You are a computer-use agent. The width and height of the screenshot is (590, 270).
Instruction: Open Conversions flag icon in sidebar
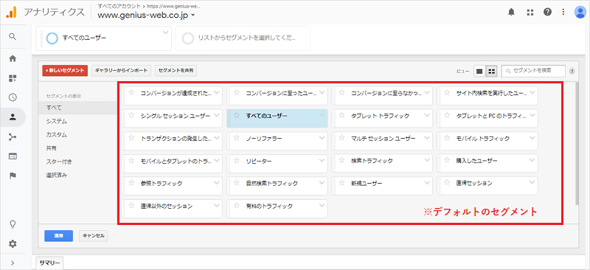click(x=13, y=176)
